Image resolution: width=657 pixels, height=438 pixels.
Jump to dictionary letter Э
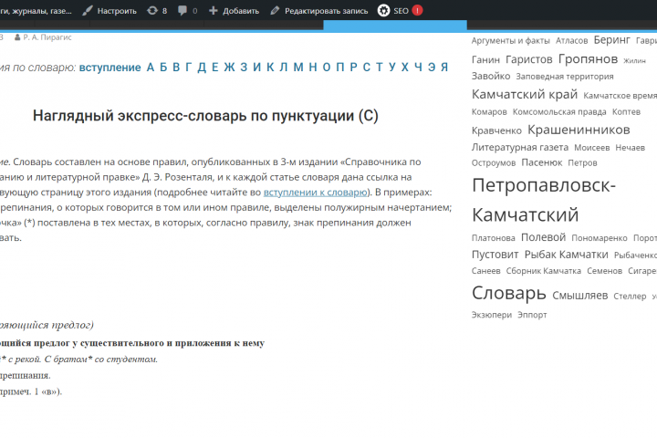coord(432,67)
